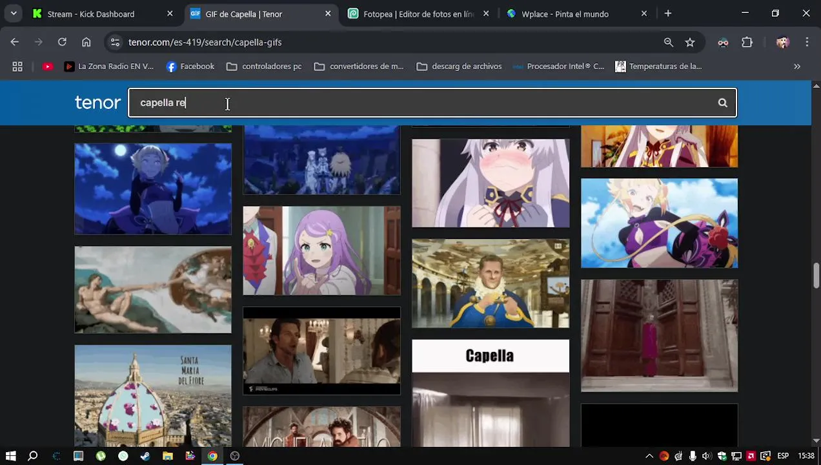The height and width of the screenshot is (465, 821).
Task: Open the elf girl night sky GIF
Action: coord(153,189)
